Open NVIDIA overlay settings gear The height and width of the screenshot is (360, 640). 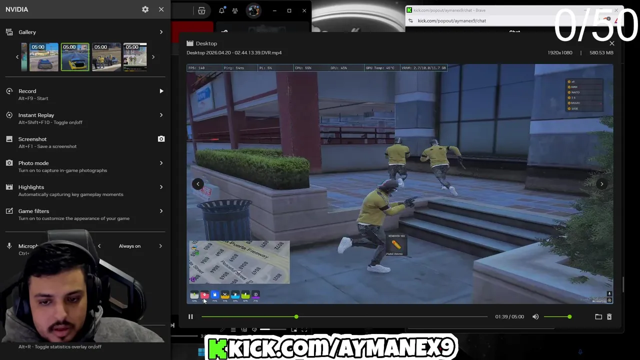[145, 9]
